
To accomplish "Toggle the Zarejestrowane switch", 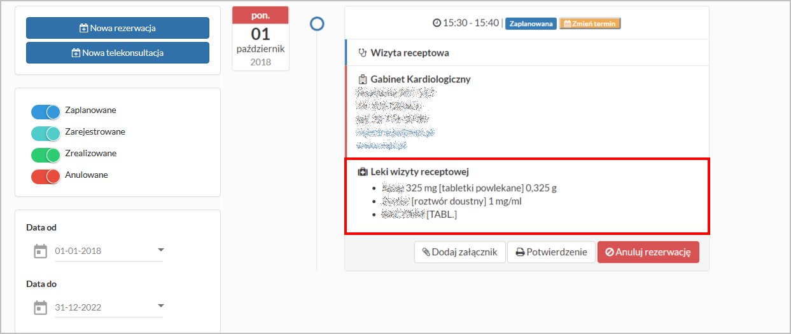I will point(45,133).
